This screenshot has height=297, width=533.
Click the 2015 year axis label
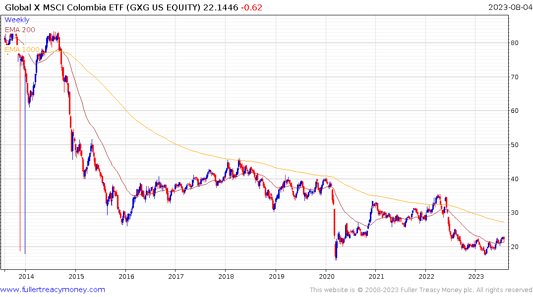point(76,276)
